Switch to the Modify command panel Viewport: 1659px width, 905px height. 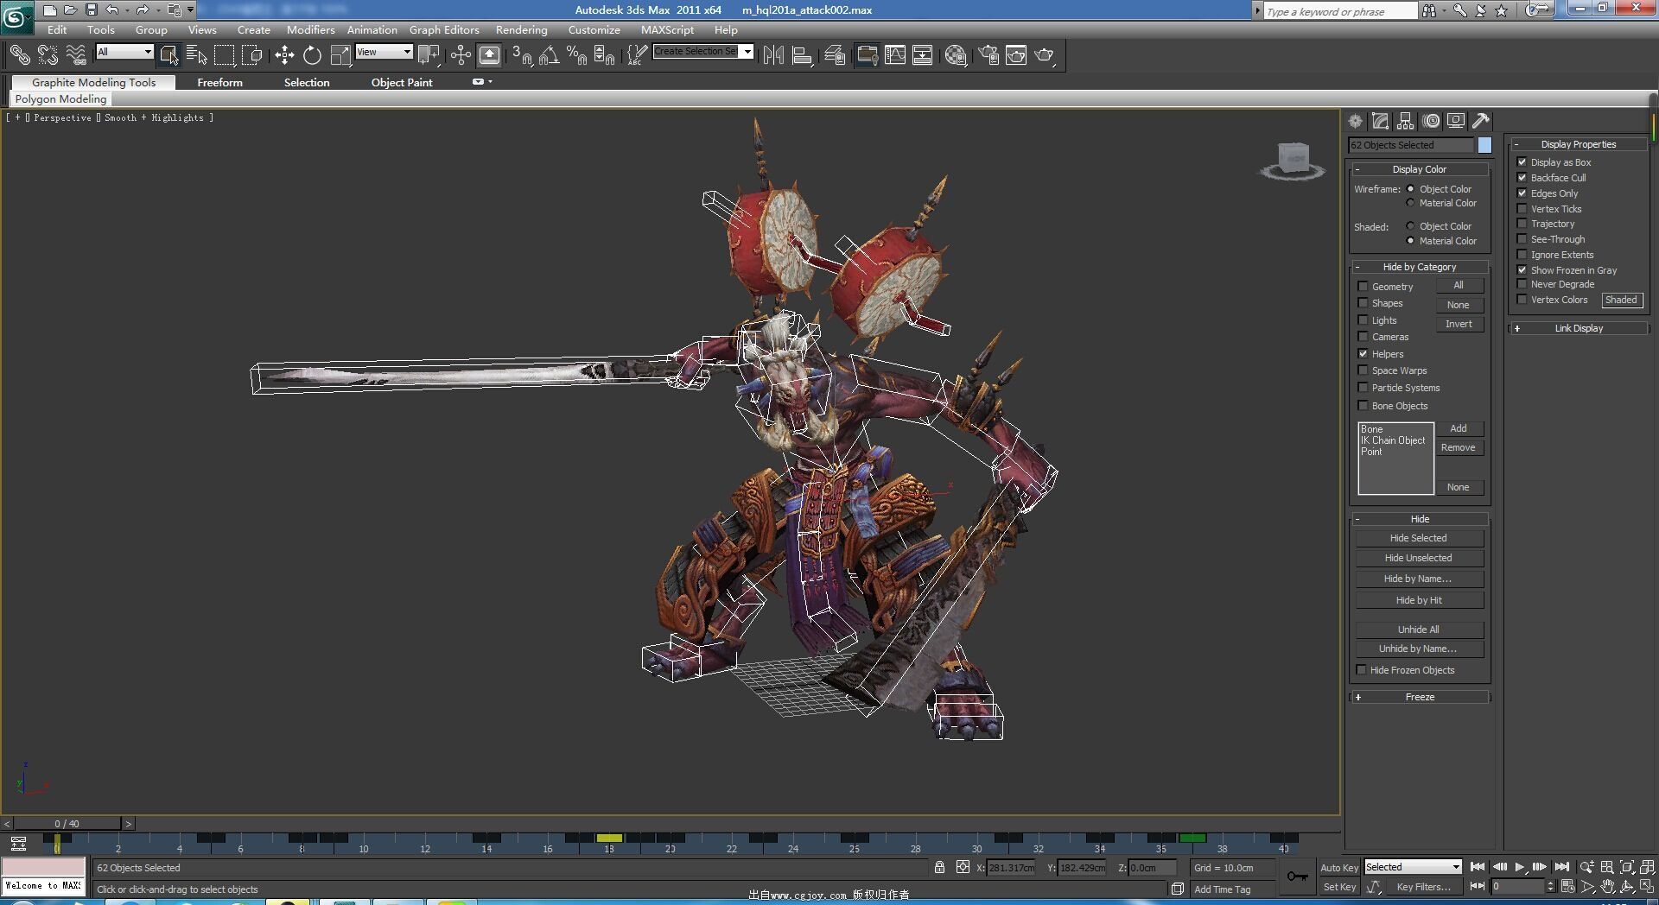1381,121
